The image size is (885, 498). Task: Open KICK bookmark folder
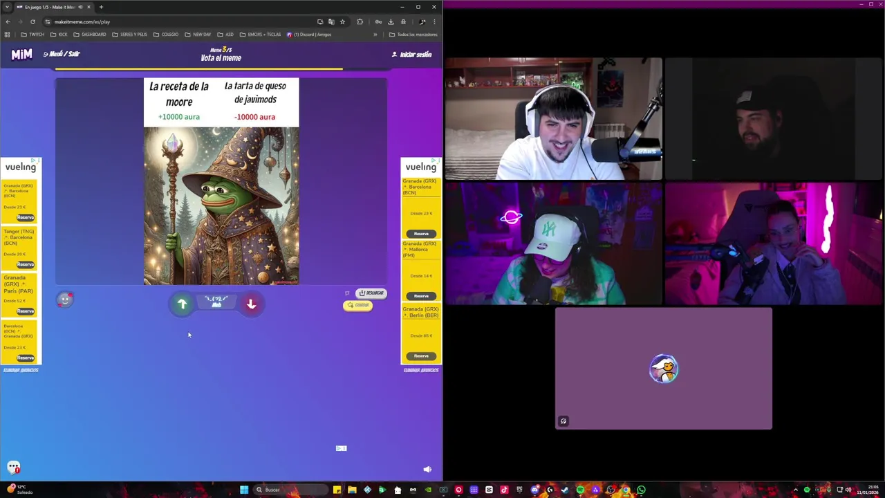pos(59,35)
